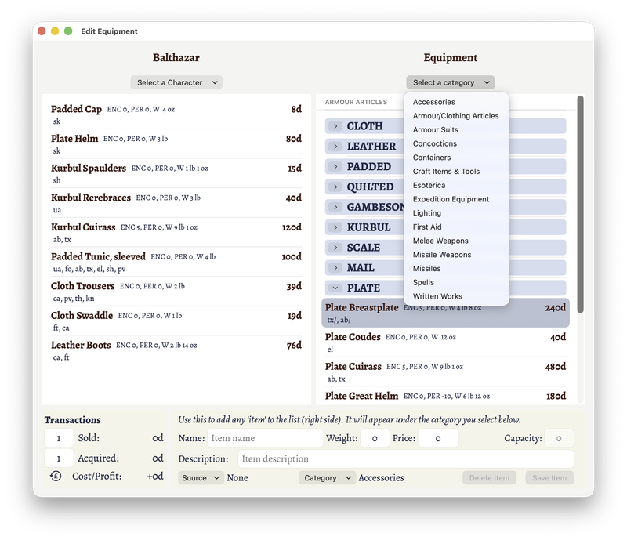Click the currency convert icon beside Cost/Profit

tap(56, 476)
